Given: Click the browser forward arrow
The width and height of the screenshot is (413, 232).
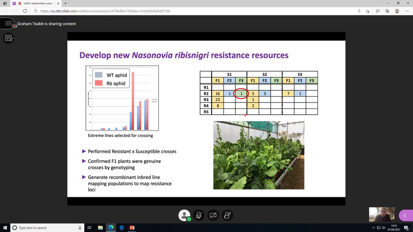Looking at the screenshot, I should pyautogui.click(x=15, y=11).
